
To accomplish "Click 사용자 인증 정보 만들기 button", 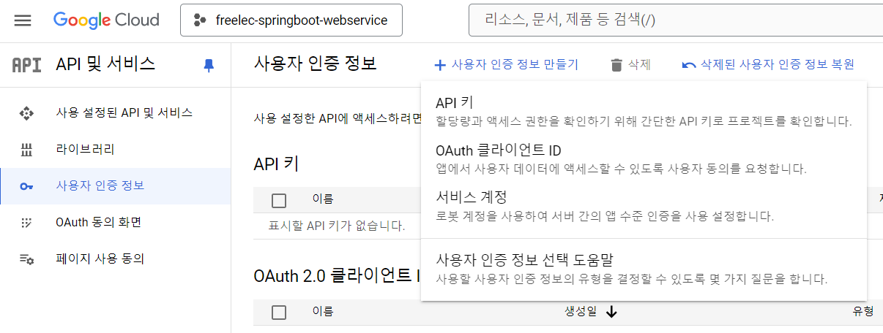I will 506,65.
